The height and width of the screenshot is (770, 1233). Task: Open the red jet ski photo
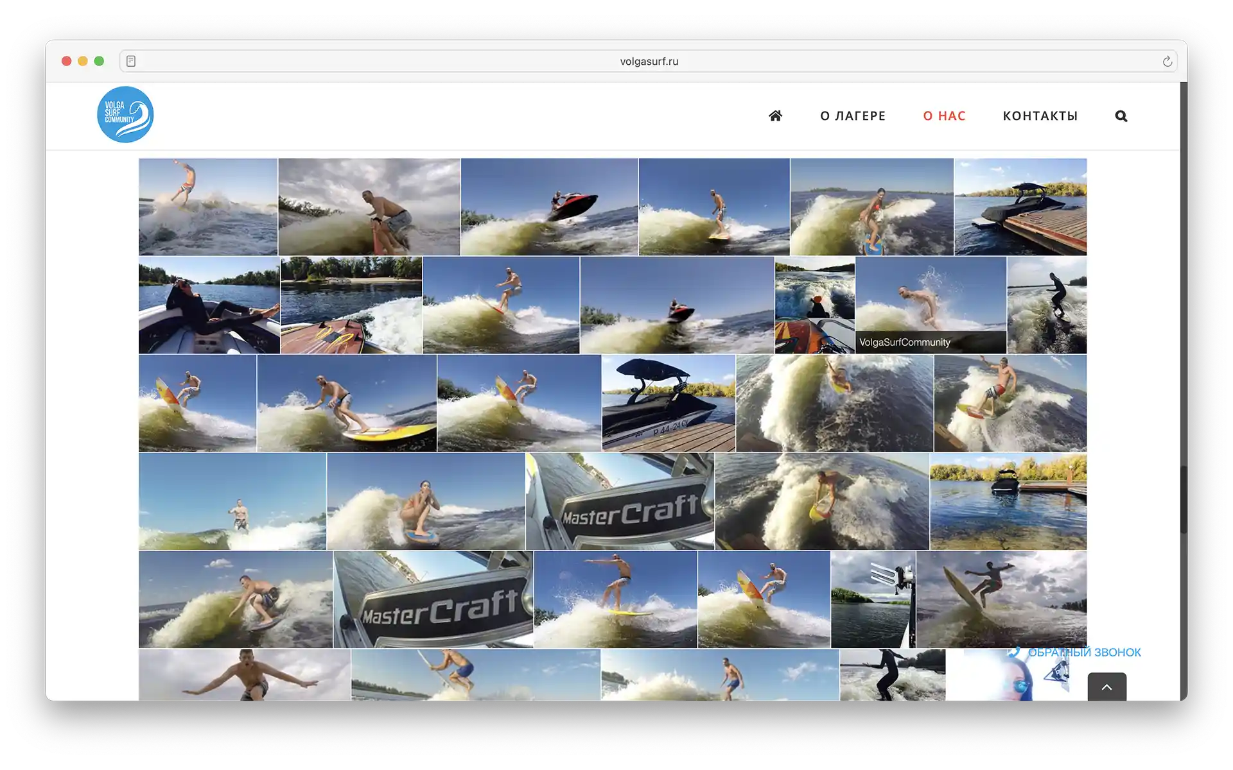[550, 207]
